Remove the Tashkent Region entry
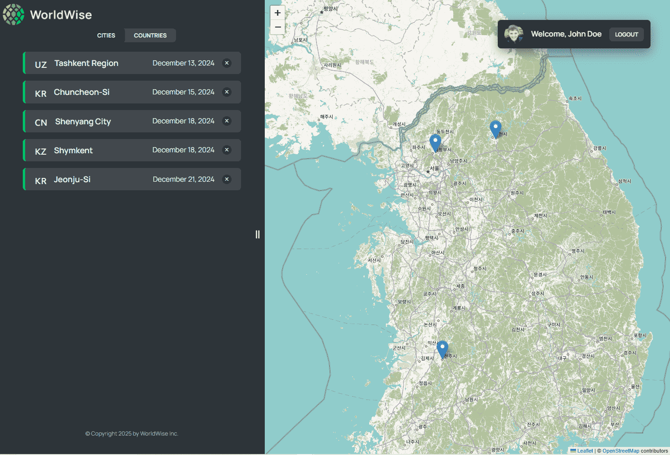 point(227,63)
